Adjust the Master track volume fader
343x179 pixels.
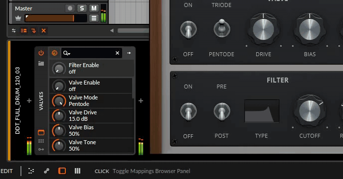click(56, 18)
